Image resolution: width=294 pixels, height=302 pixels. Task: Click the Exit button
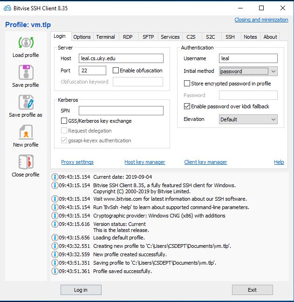point(252,290)
